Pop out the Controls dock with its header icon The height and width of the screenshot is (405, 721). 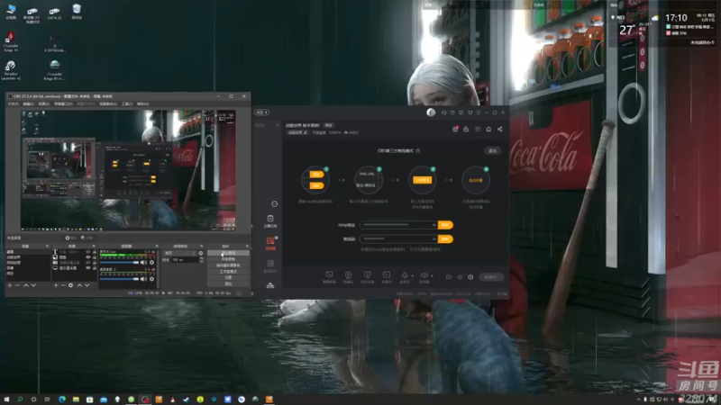(247, 247)
